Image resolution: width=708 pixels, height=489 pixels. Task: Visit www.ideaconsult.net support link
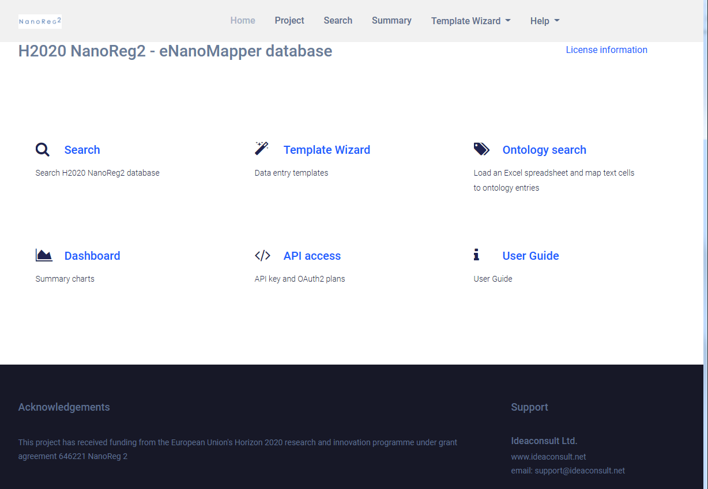pyautogui.click(x=548, y=457)
